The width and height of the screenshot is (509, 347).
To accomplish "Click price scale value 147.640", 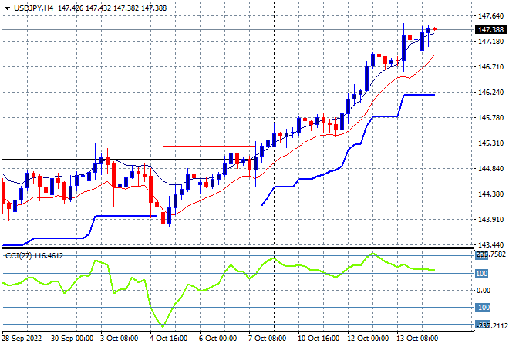I will [x=490, y=16].
